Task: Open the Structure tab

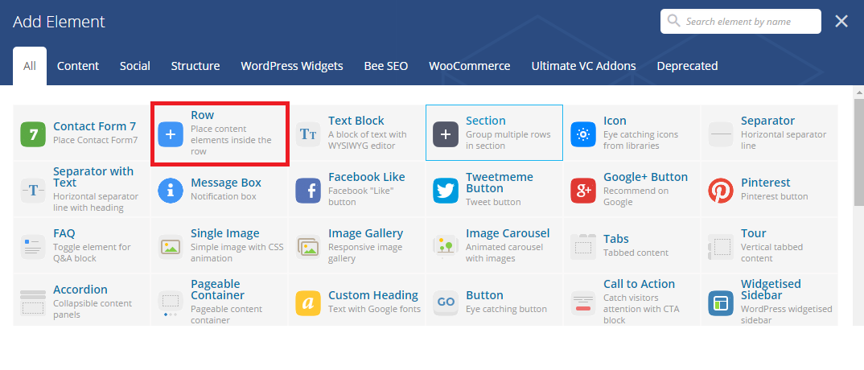Action: coord(195,66)
